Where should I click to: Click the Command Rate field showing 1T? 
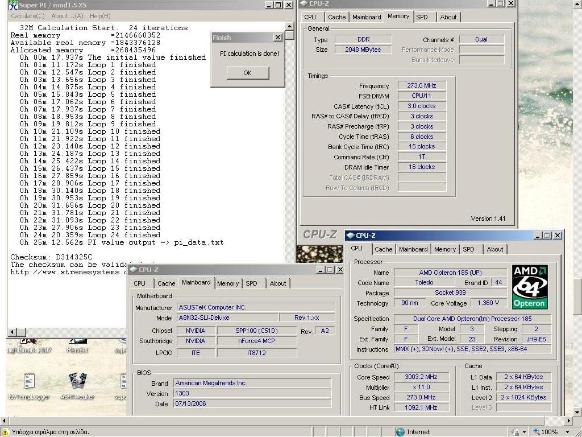point(422,157)
